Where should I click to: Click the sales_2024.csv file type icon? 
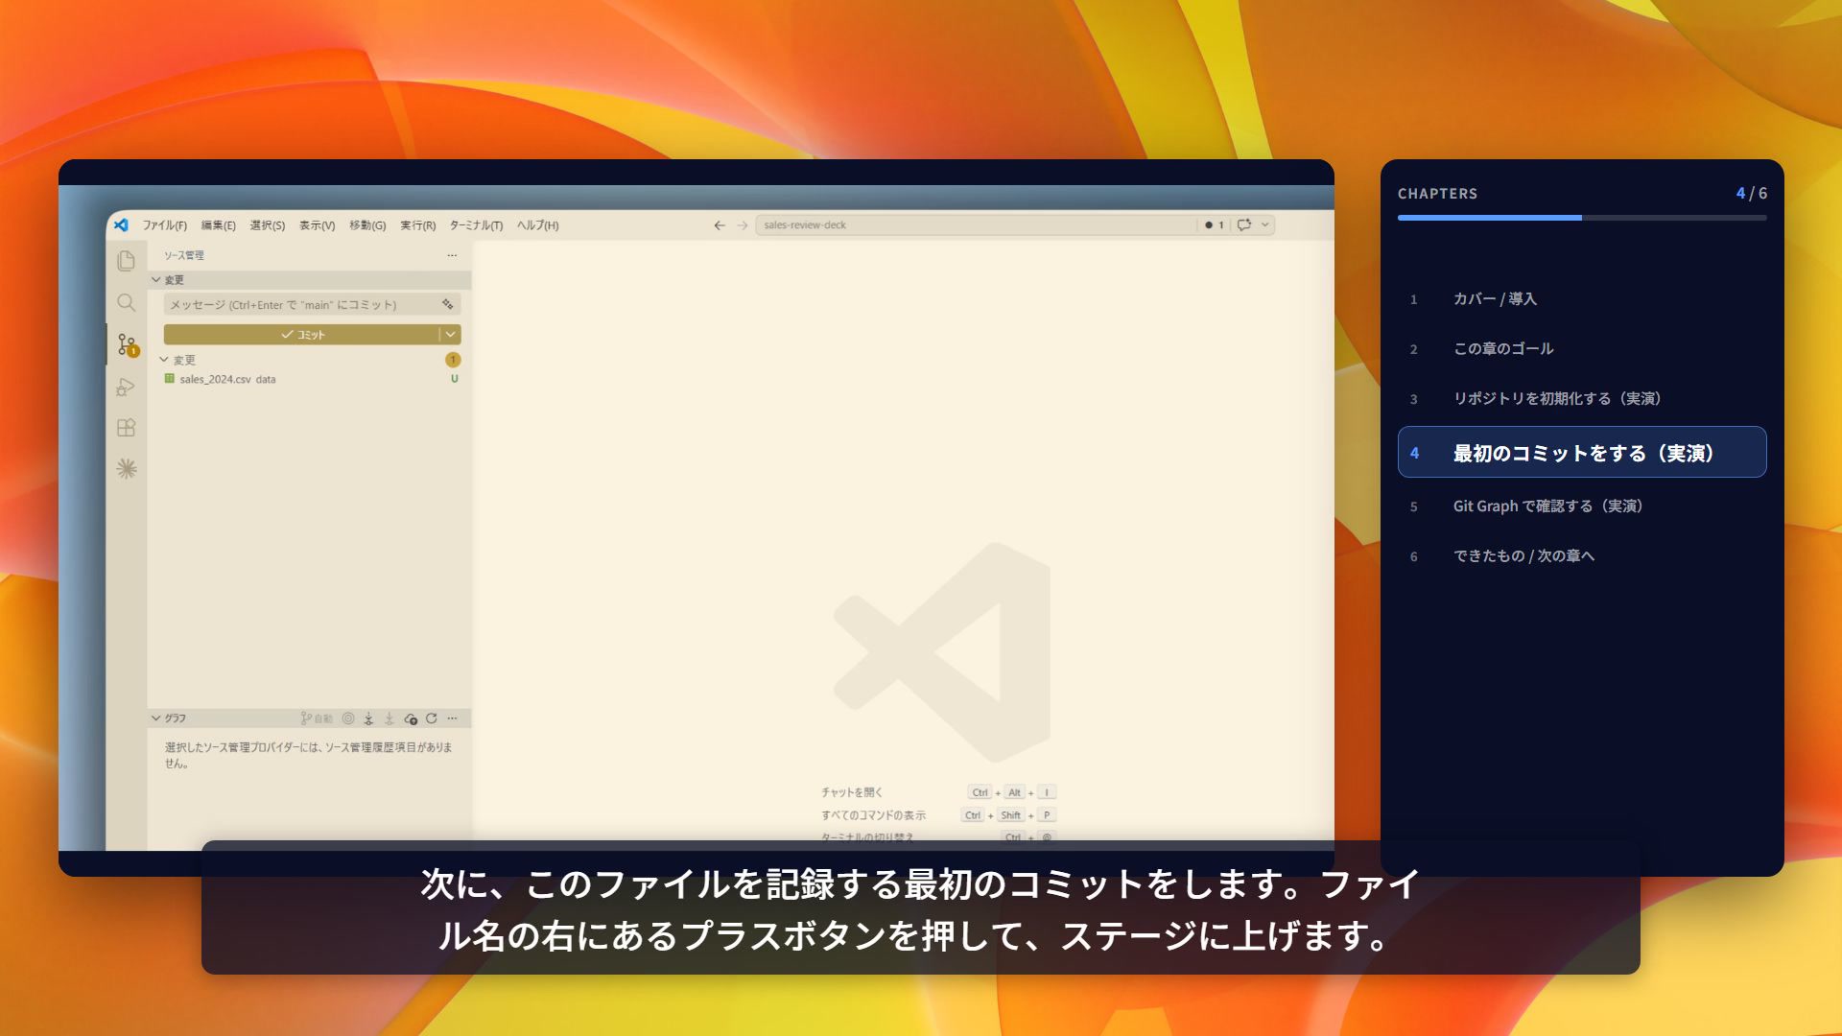point(170,379)
